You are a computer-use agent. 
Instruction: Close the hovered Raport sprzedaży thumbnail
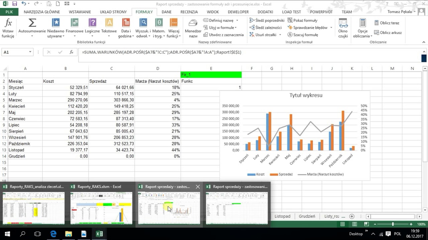198,187
